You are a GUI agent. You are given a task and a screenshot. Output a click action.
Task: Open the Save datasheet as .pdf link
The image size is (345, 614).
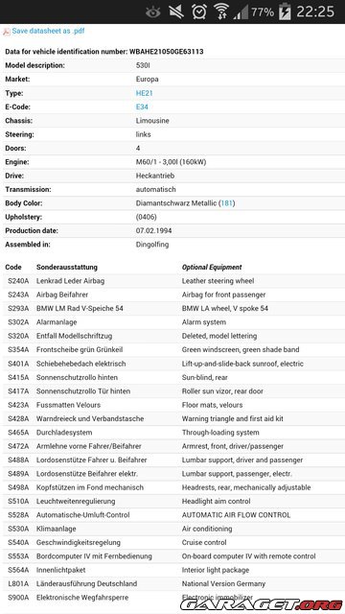click(x=48, y=31)
